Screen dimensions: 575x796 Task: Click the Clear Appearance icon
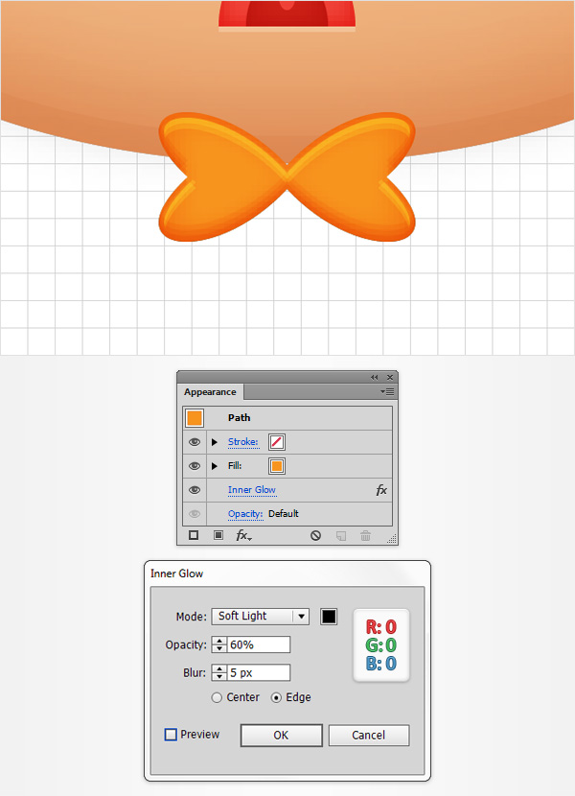[x=315, y=535]
